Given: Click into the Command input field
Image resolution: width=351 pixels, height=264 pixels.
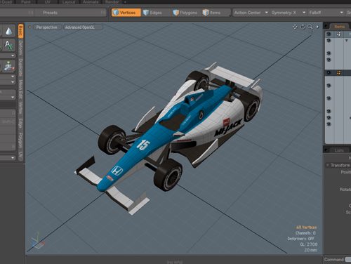Looking at the screenshot, I should coord(348,260).
